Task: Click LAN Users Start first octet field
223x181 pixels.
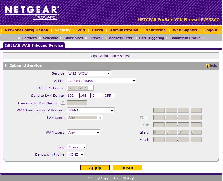Action: pos(159,118)
